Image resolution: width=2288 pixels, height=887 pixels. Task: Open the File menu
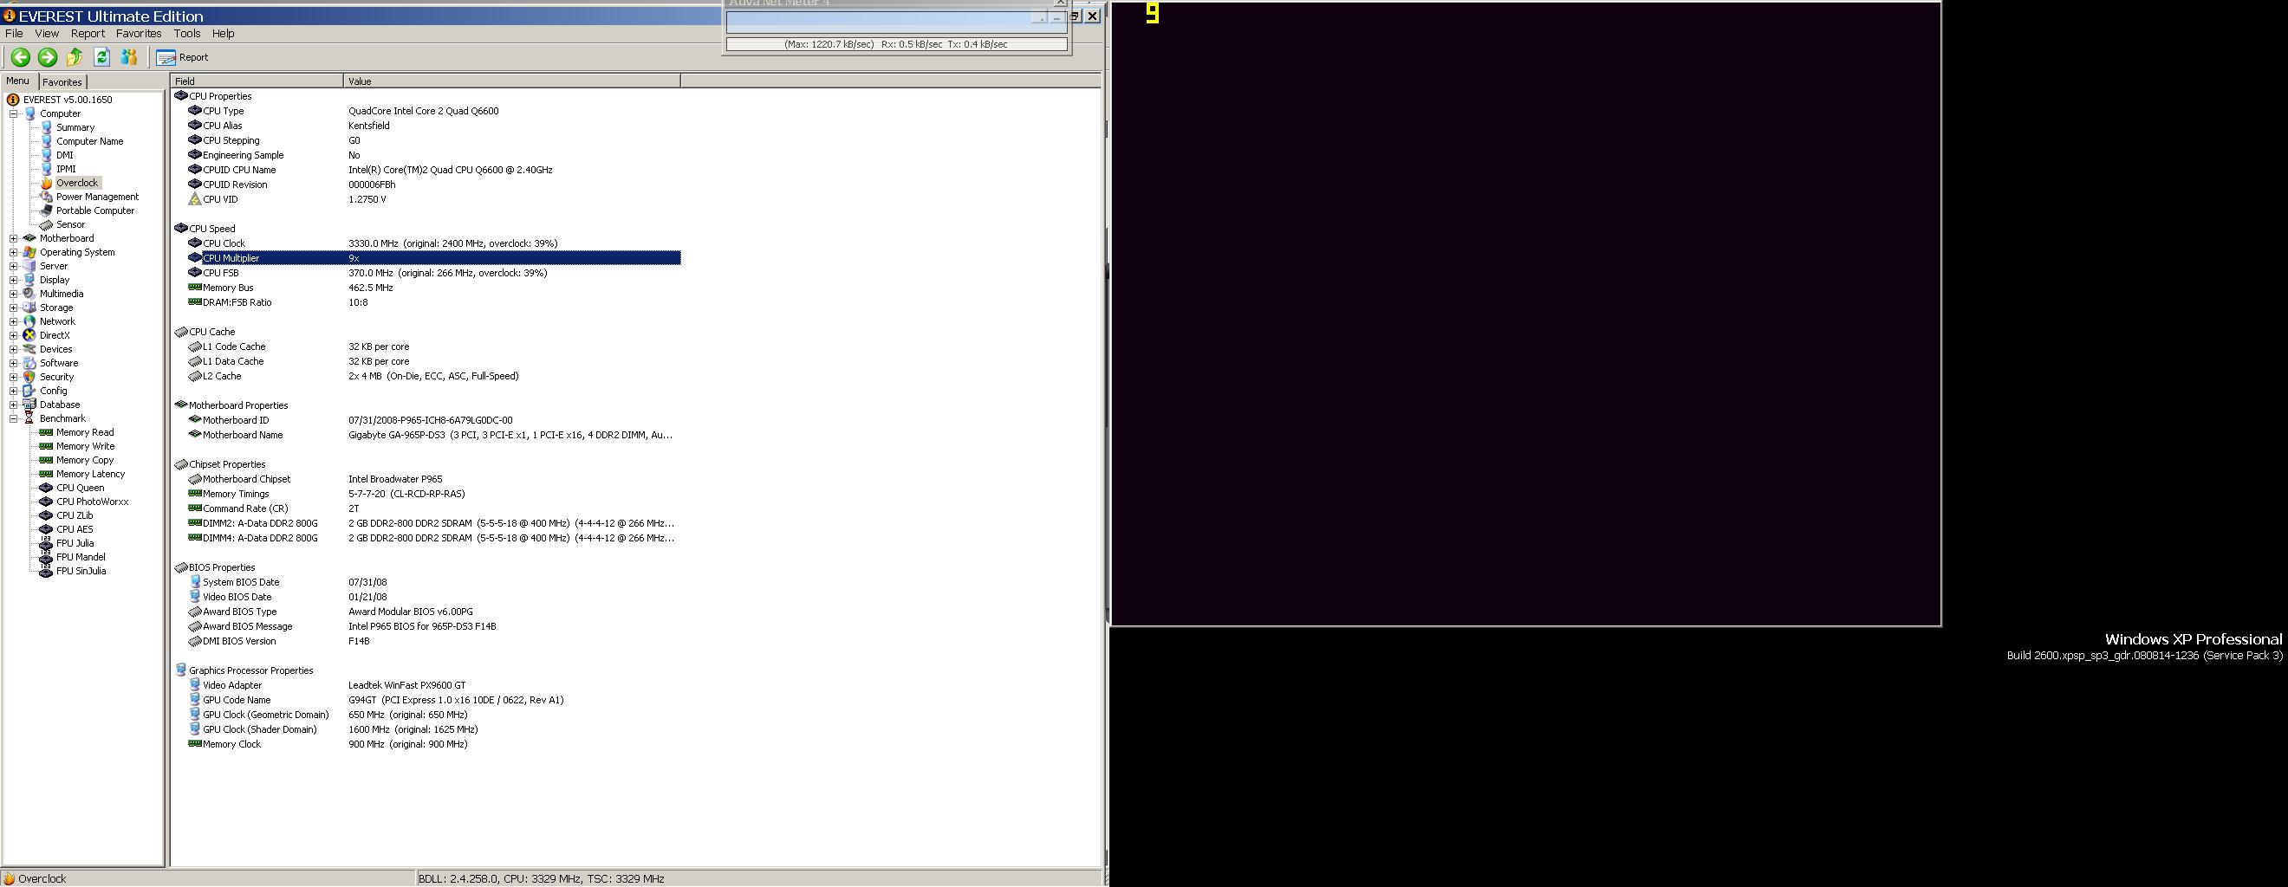[14, 34]
